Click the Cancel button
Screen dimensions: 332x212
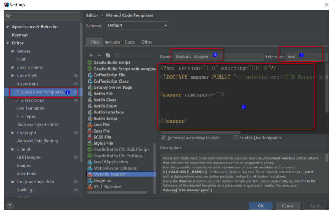288,206
